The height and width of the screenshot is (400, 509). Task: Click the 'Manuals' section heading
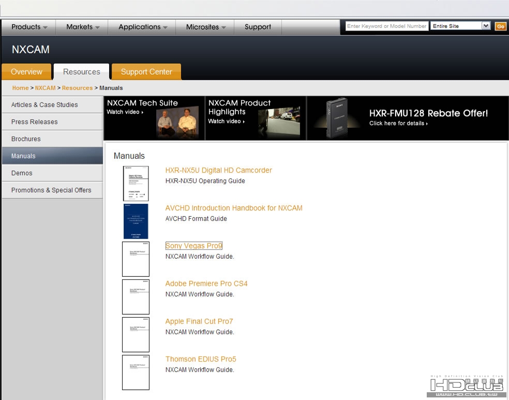point(129,156)
